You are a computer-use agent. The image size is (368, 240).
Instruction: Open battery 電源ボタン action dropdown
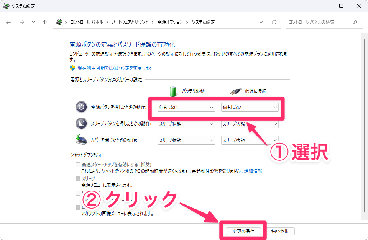186,108
